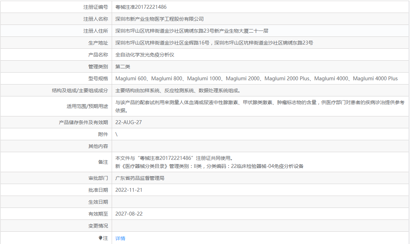Select the intended use text starting 与该产品的配套试剂
This screenshot has width=410, height=244.
tap(260, 106)
